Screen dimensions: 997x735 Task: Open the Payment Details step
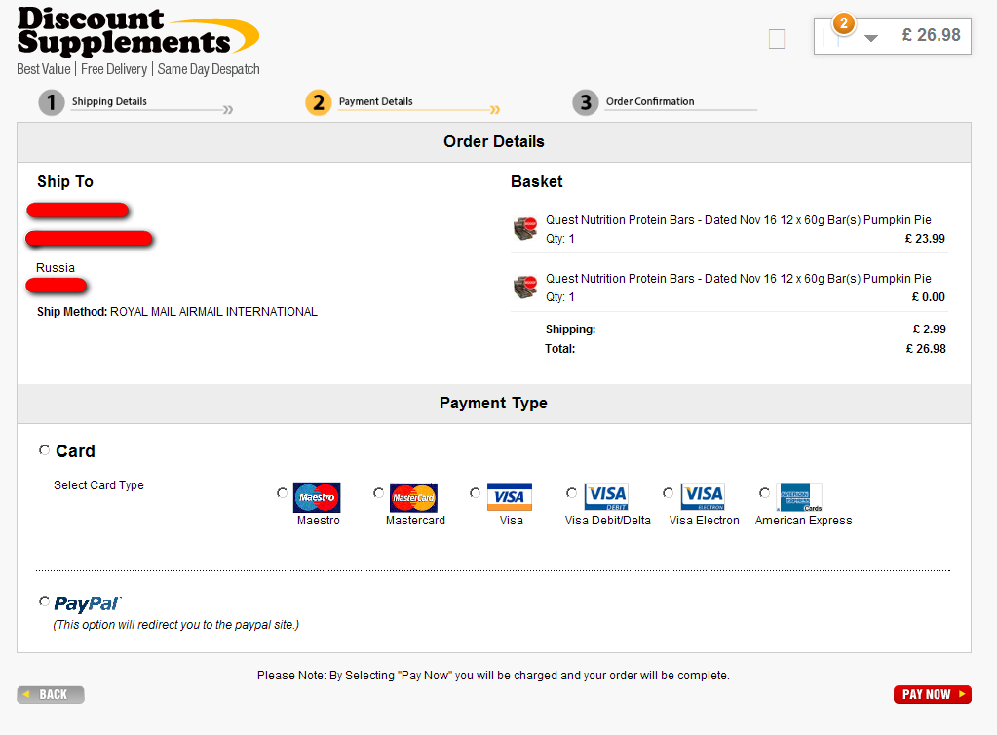(375, 101)
